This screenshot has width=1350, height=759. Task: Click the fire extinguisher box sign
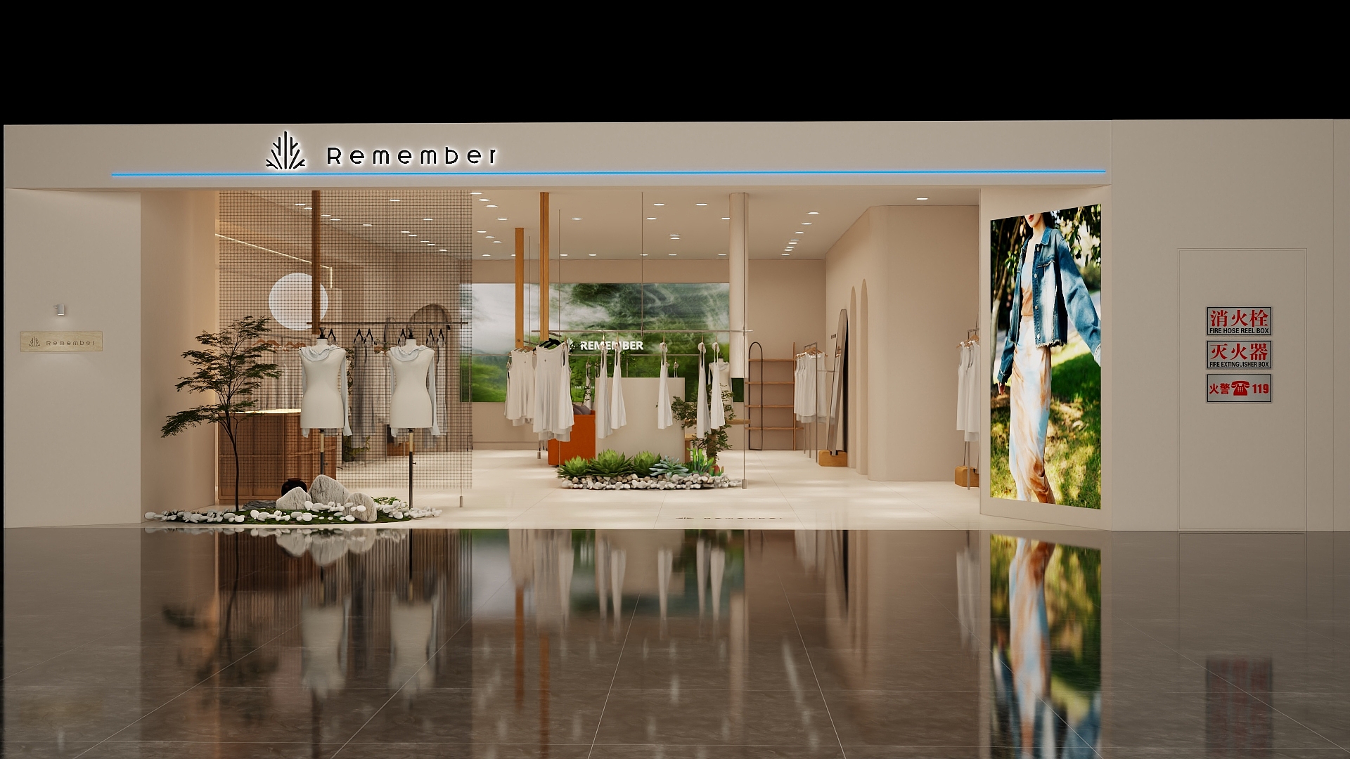(1238, 354)
